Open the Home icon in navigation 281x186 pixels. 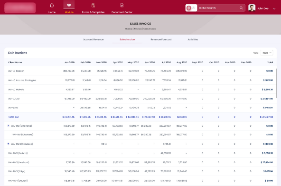click(52, 5)
